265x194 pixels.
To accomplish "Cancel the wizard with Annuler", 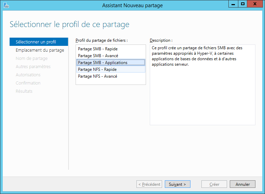I will (x=242, y=184).
